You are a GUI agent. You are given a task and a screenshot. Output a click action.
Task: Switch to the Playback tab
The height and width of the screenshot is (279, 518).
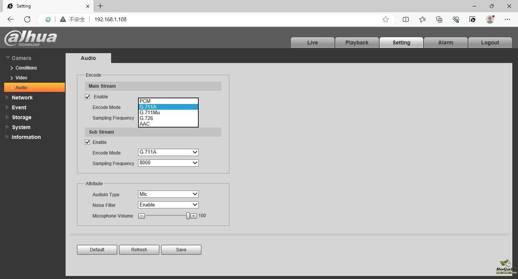tap(357, 43)
